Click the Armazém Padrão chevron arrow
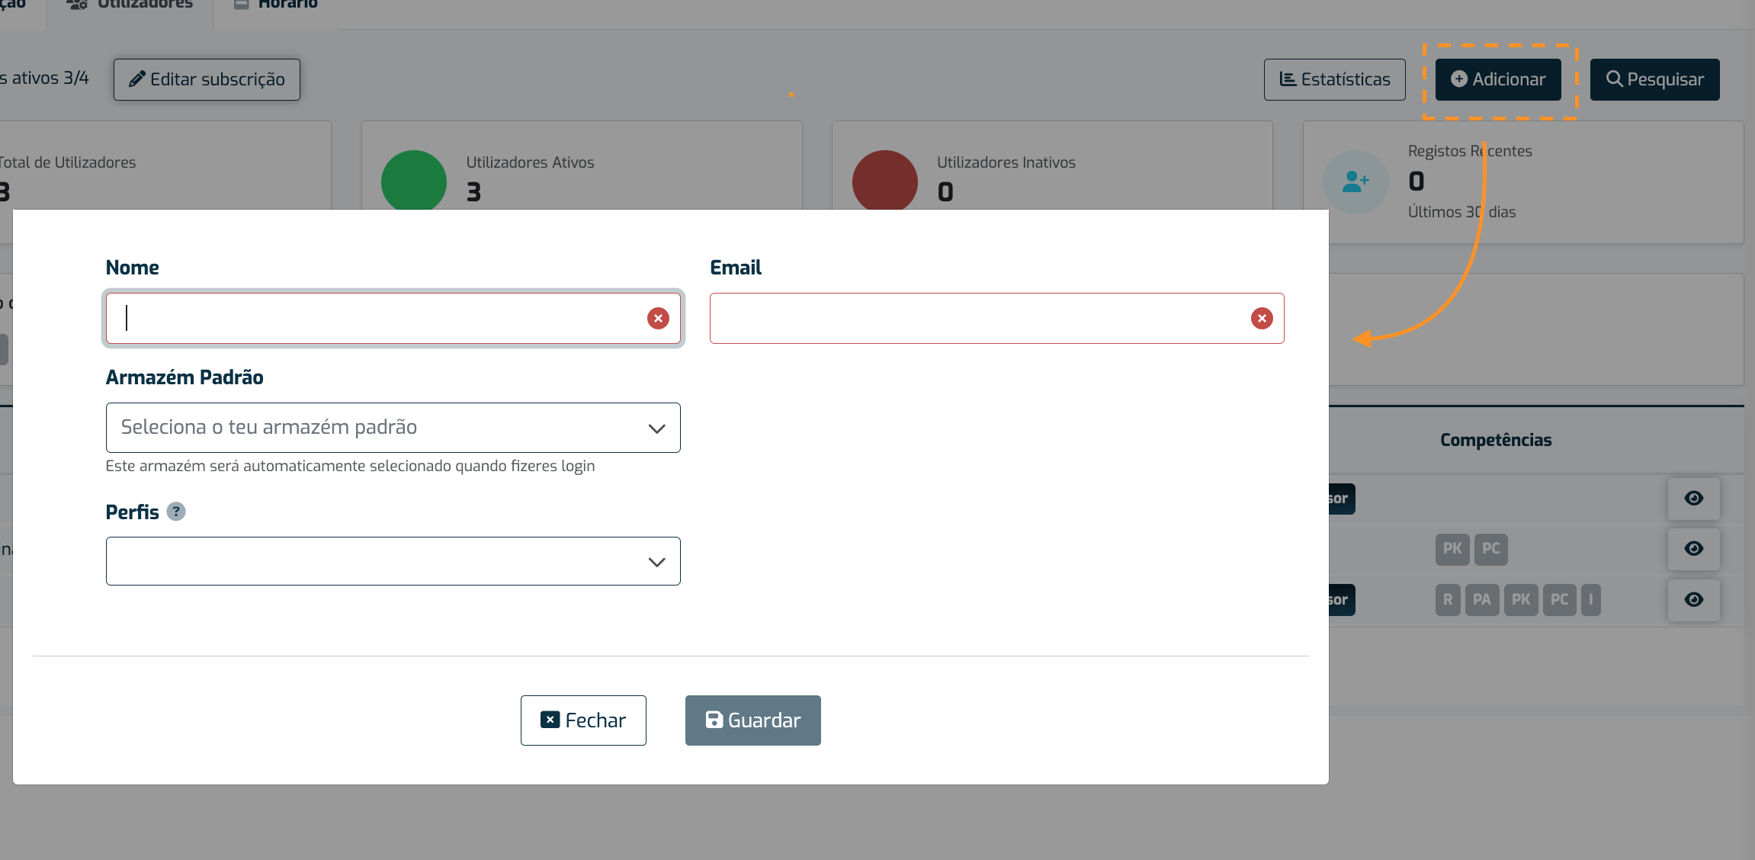Screen dimensions: 1755x860 pos(656,428)
